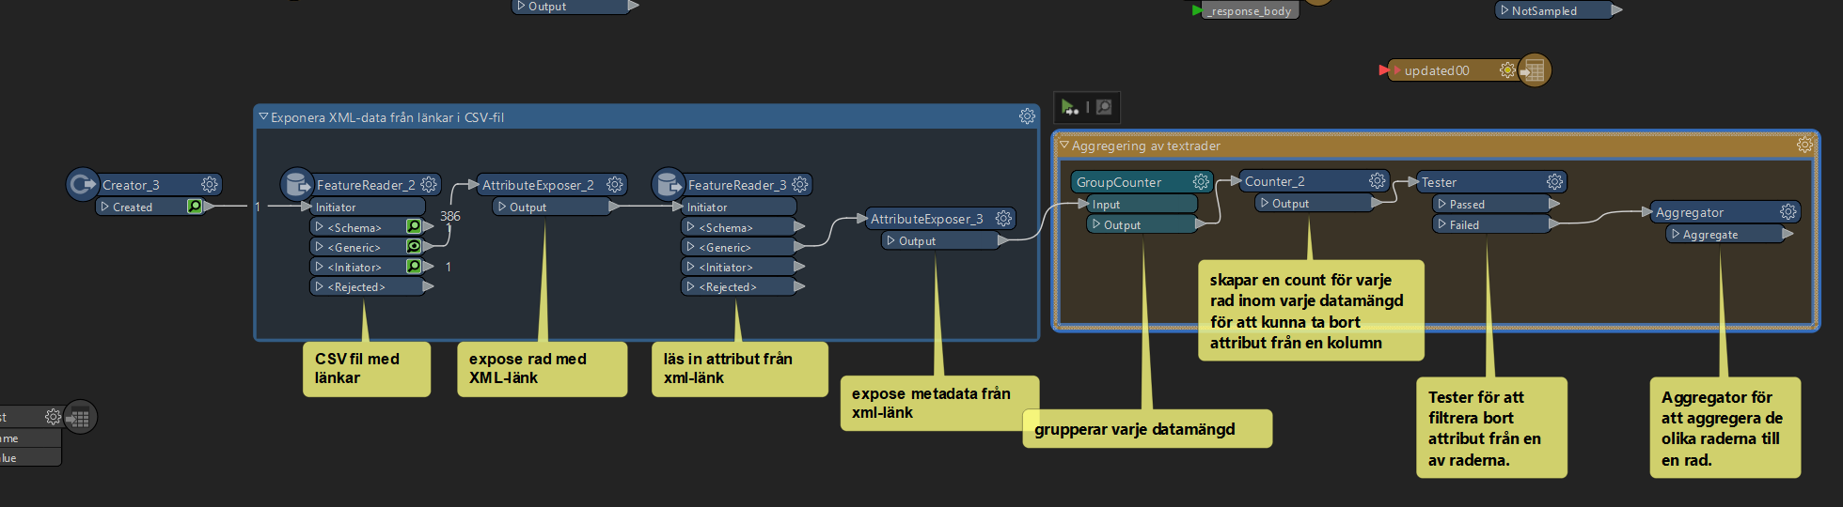This screenshot has width=1843, height=507.
Task: Select the GroupCounter transformer title
Action: pyautogui.click(x=1119, y=182)
